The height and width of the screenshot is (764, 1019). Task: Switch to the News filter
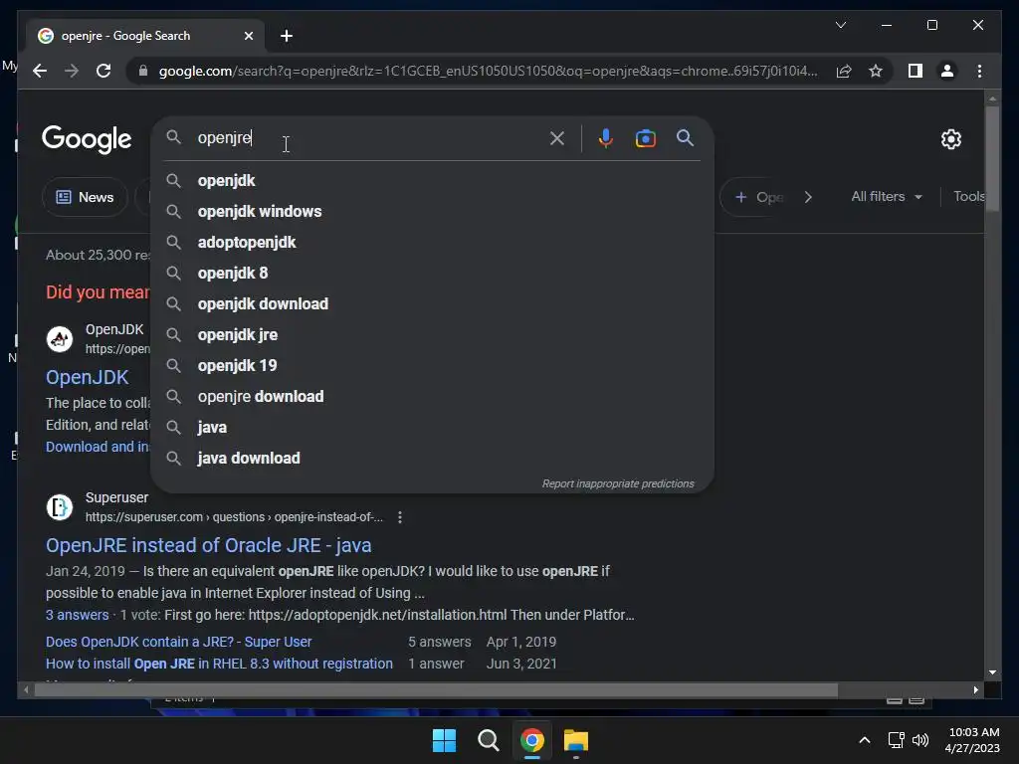(x=85, y=197)
